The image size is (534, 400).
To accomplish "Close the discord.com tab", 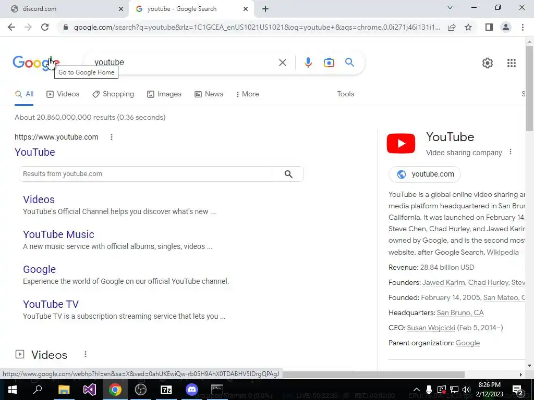I will [121, 9].
